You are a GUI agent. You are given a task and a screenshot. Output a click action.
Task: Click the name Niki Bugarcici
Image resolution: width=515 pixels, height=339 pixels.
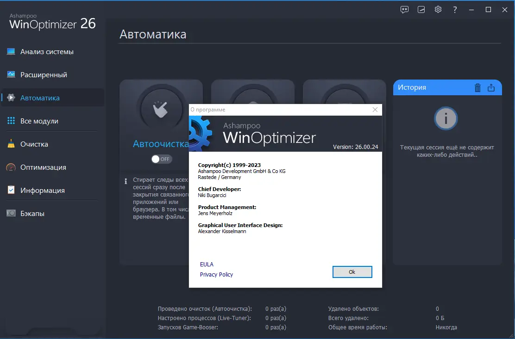click(212, 195)
